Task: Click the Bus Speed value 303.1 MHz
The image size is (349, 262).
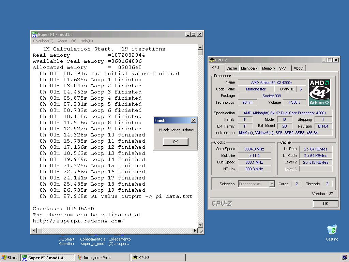Action: [254, 162]
